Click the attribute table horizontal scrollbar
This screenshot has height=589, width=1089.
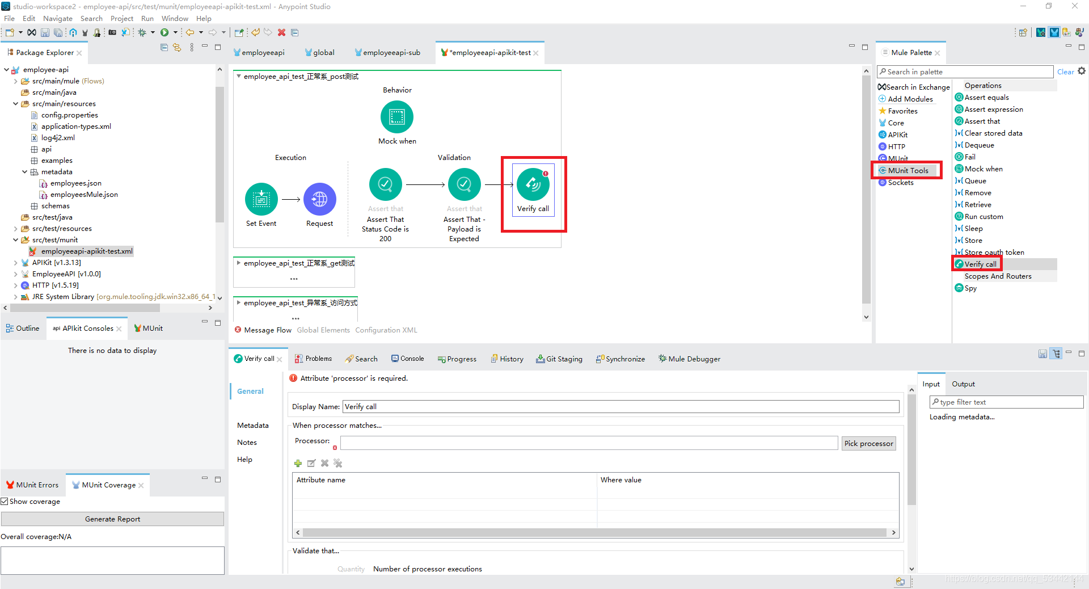point(594,532)
